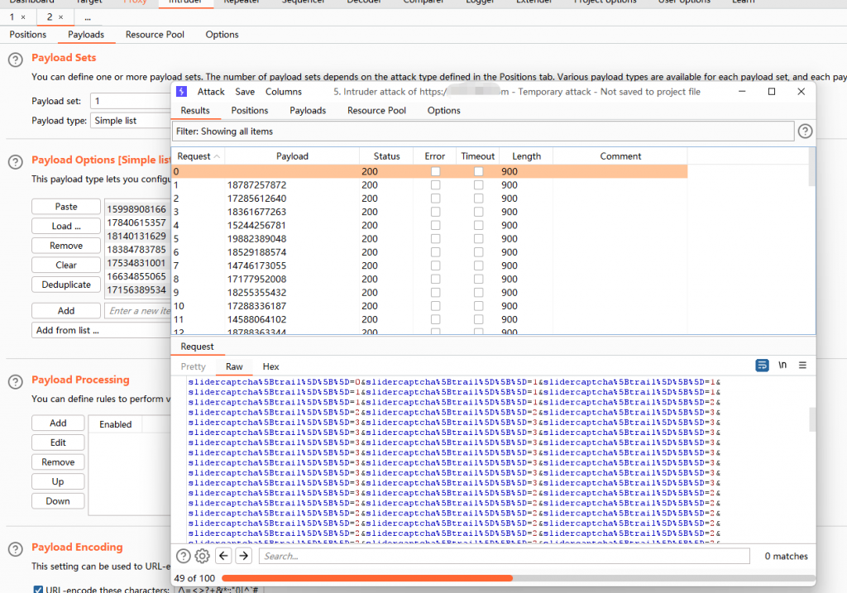Open new Intruder tab with ellipsis
The width and height of the screenshot is (847, 593).
(88, 17)
